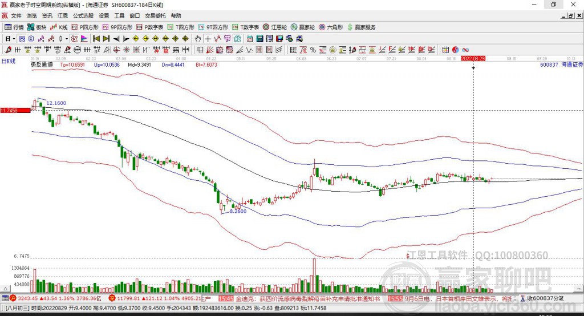The height and width of the screenshot is (316, 584).
Task: Toggle the crosshair cursor tool
Action: (208, 39)
